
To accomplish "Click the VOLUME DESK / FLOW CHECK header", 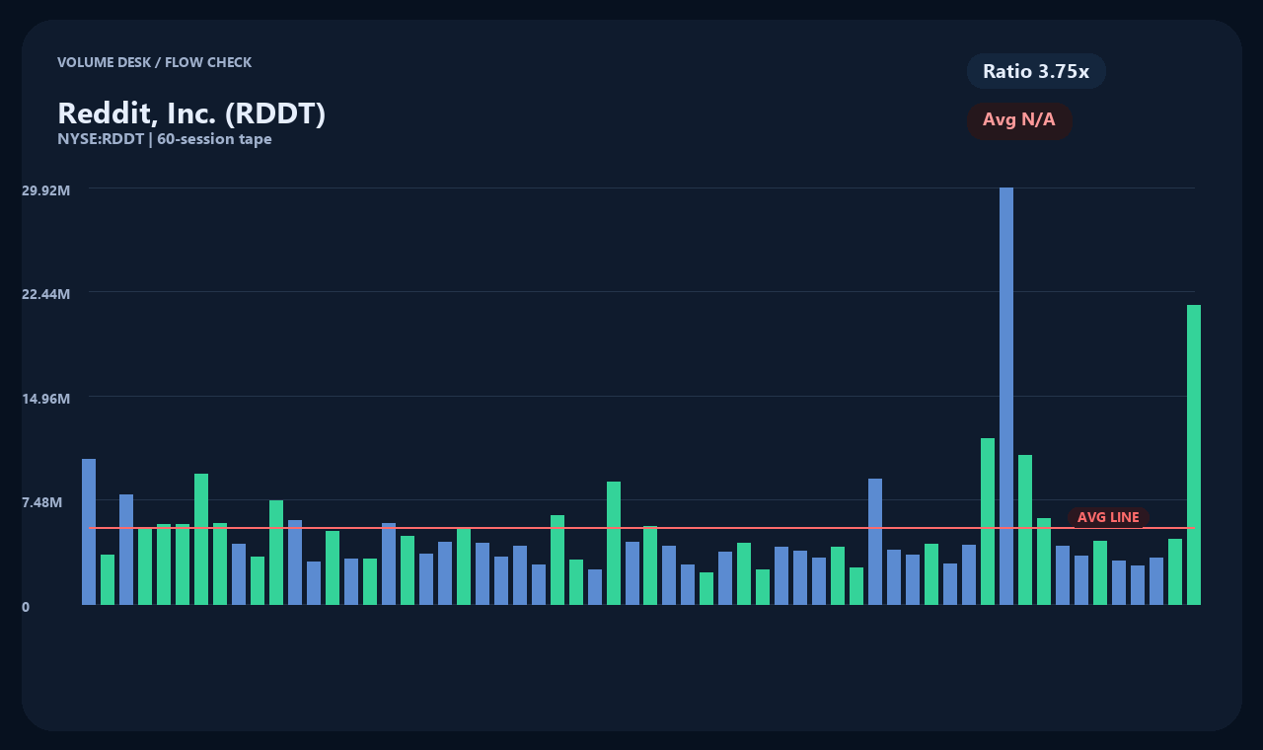I will [x=154, y=62].
